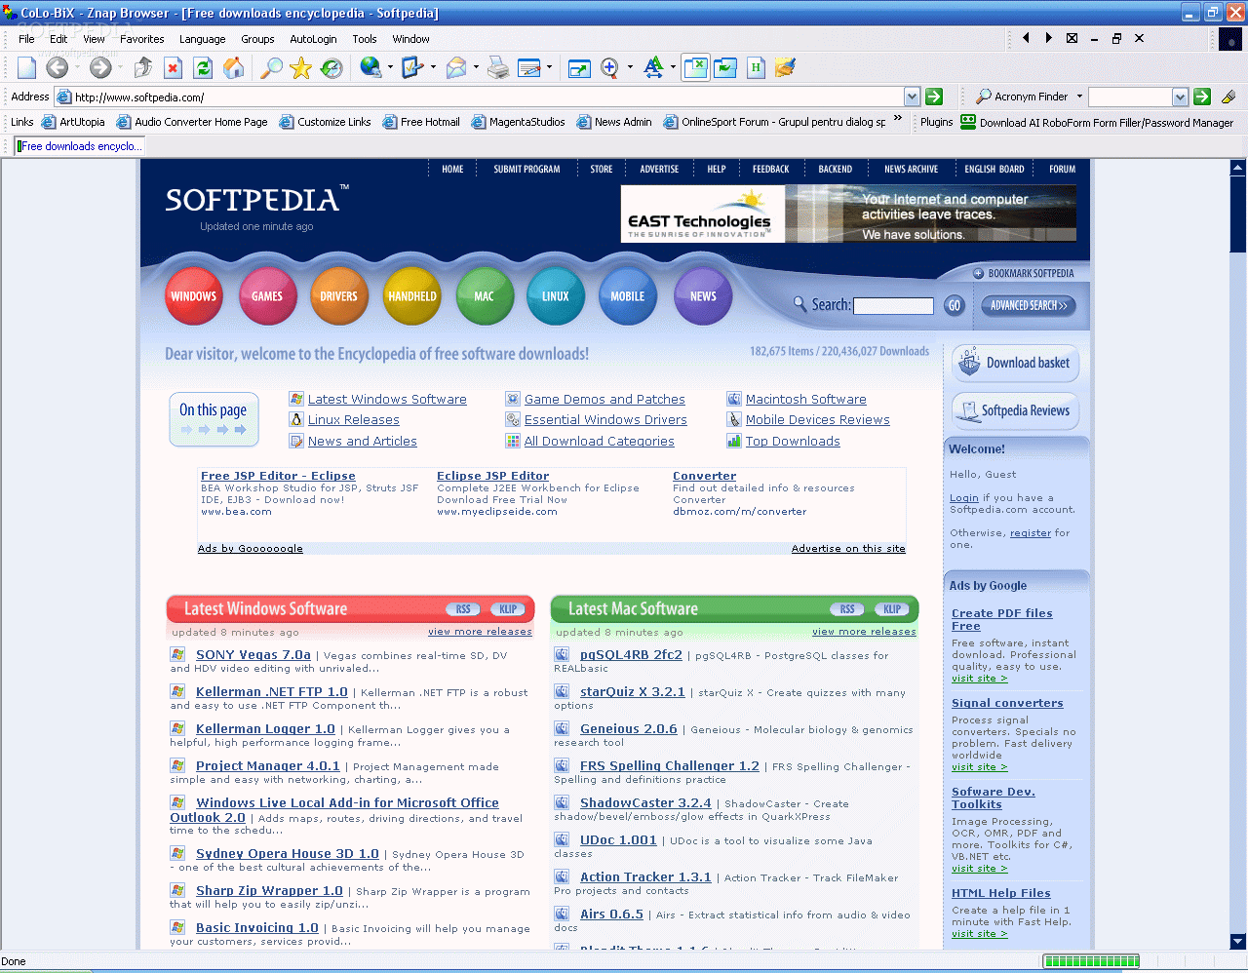Open the SONY Vegas 7.0a link
This screenshot has width=1248, height=973.
253,655
